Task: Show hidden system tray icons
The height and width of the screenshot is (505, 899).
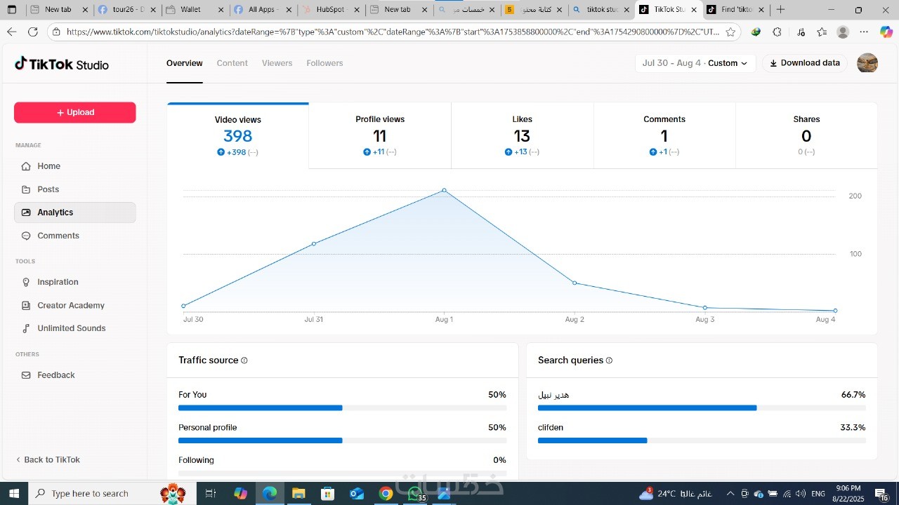Action: (730, 494)
